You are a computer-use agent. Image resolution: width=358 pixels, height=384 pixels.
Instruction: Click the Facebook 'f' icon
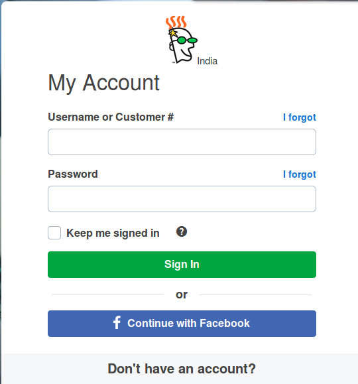117,322
